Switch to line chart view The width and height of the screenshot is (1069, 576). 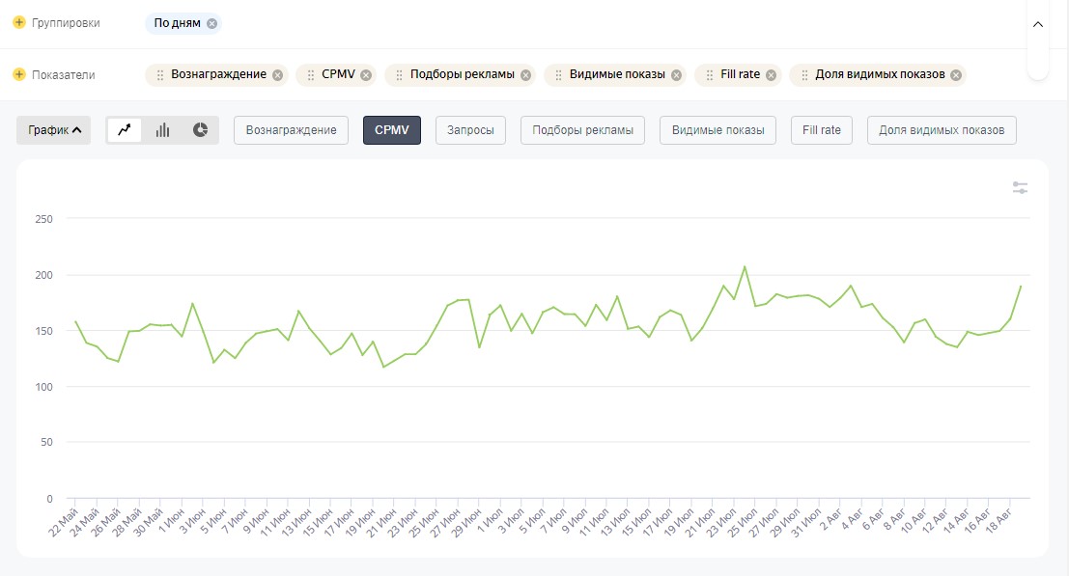pos(125,130)
